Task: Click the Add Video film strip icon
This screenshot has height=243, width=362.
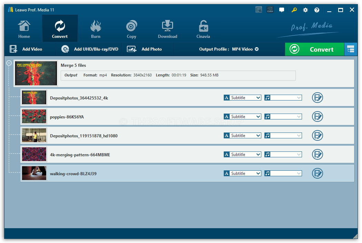Action: pyautogui.click(x=13, y=49)
